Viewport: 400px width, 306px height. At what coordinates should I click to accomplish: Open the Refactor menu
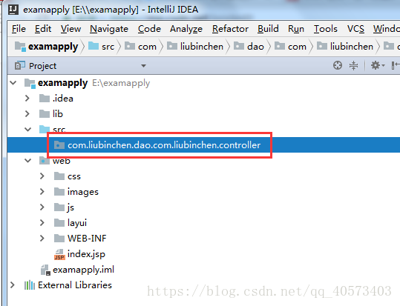click(x=230, y=29)
